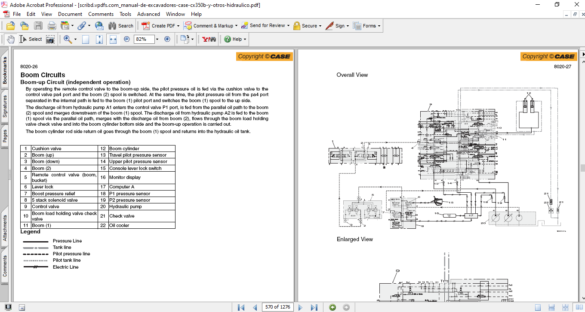Click the Save disk icon
The image size is (585, 312).
tap(38, 26)
